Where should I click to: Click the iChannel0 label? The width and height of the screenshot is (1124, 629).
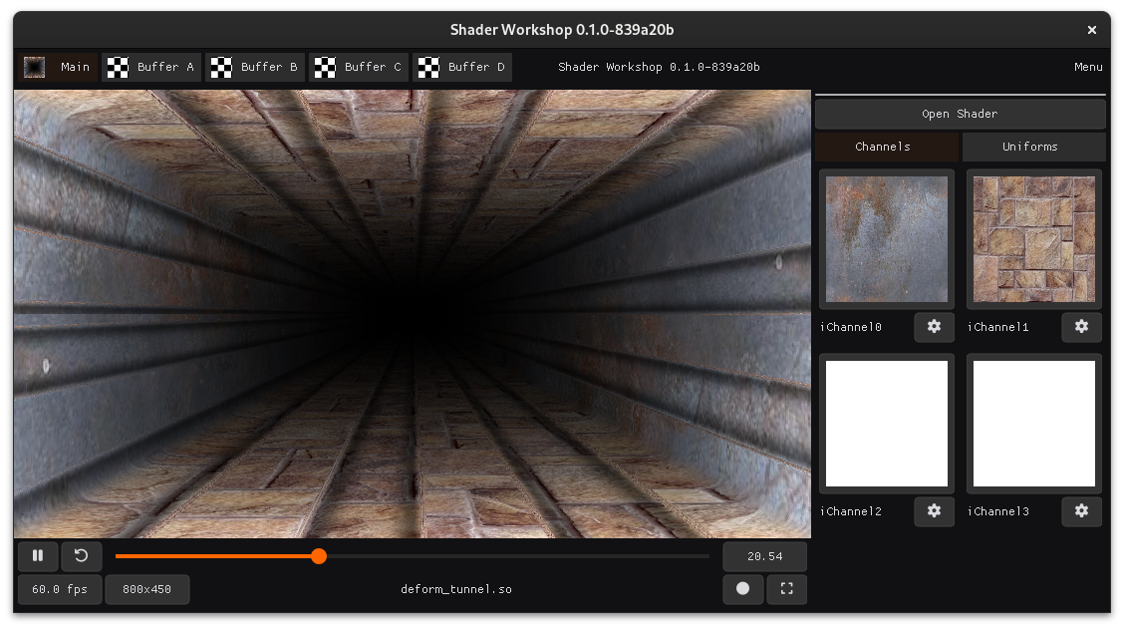[851, 327]
